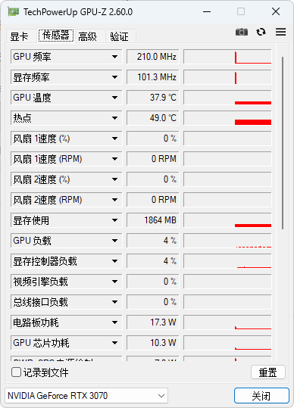
Task: Minimize the GPU-Z window
Action: click(x=207, y=11)
